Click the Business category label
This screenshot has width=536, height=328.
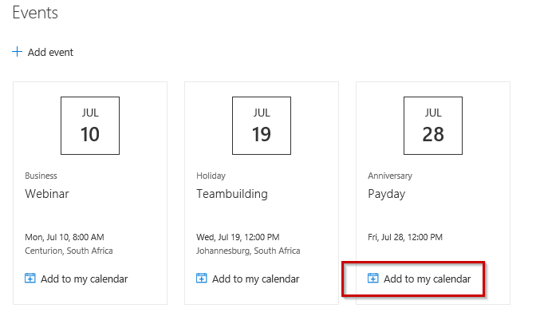41,176
